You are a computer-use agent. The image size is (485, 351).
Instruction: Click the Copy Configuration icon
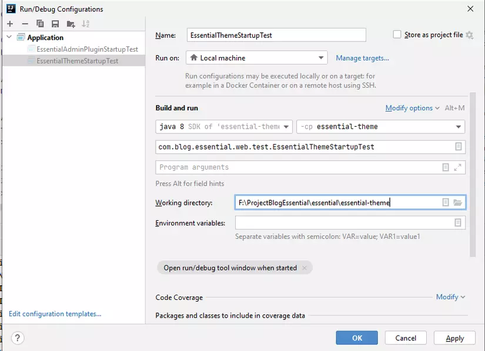click(x=40, y=24)
